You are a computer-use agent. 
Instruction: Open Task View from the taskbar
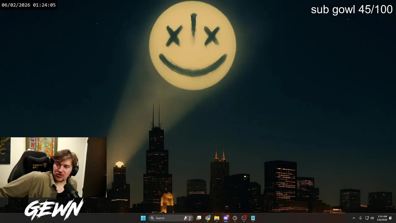click(x=199, y=218)
